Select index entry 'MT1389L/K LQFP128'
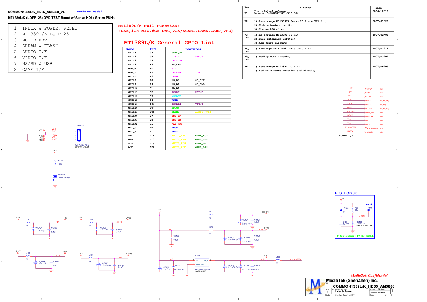427x302 pixels. coord(45,34)
